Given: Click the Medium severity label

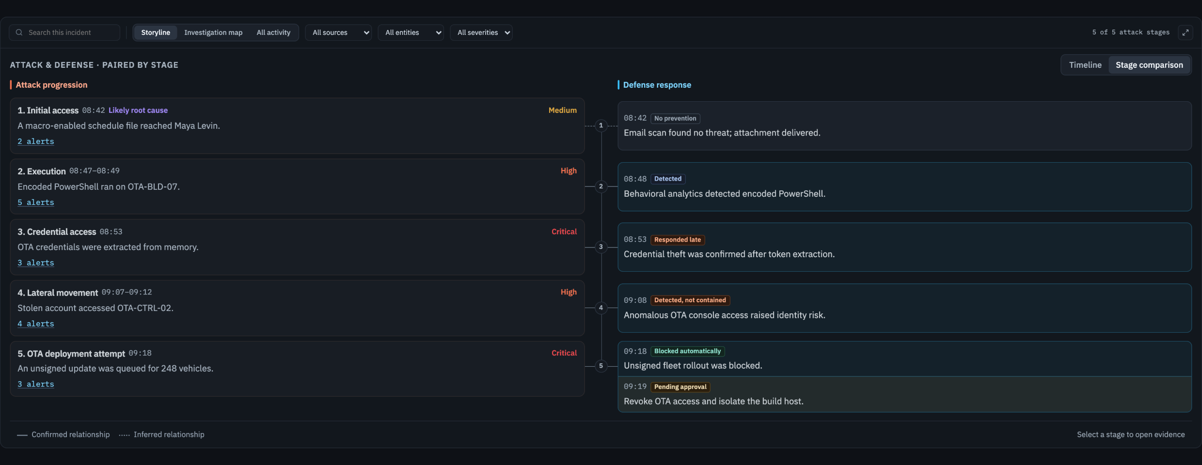Looking at the screenshot, I should pyautogui.click(x=563, y=110).
